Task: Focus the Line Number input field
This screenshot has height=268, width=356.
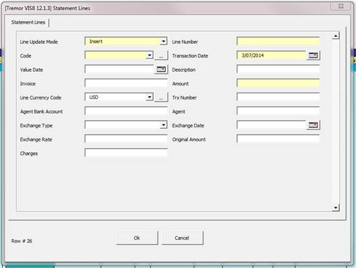Action: 278,41
